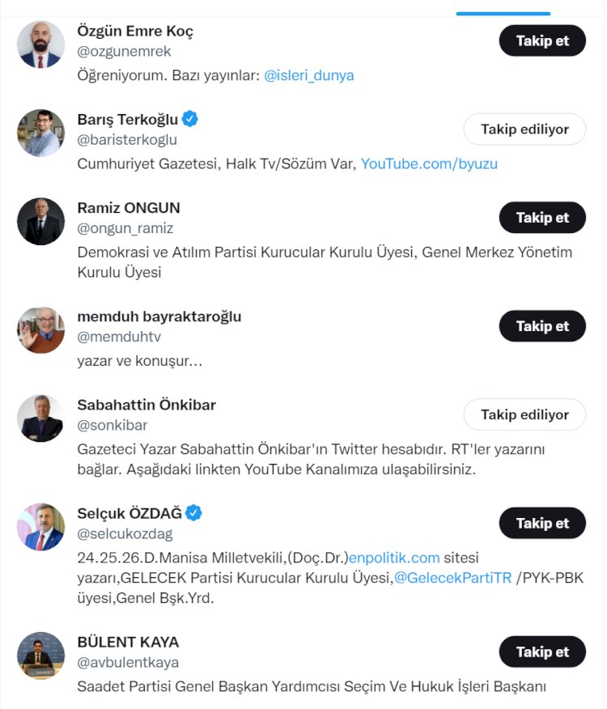The image size is (607, 709).
Task: Follow Ramiz ONGUN with Takip et
Action: coord(542,218)
